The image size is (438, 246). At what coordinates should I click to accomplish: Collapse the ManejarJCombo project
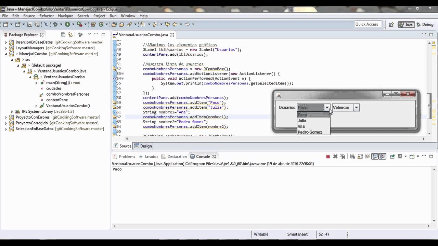tap(6, 54)
